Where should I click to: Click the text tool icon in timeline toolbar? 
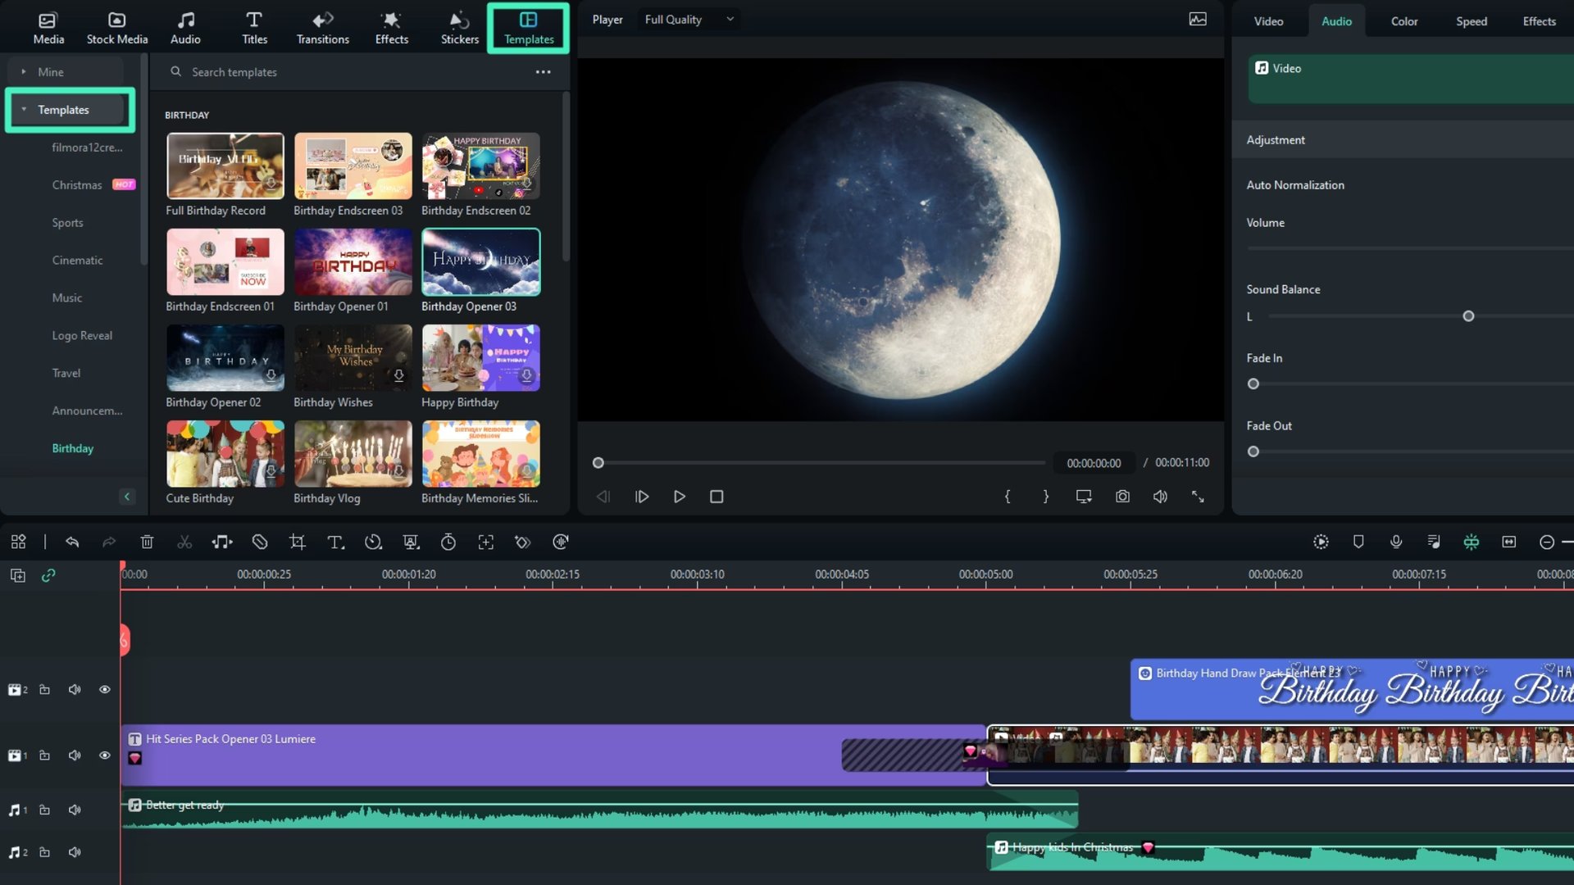[x=335, y=542]
